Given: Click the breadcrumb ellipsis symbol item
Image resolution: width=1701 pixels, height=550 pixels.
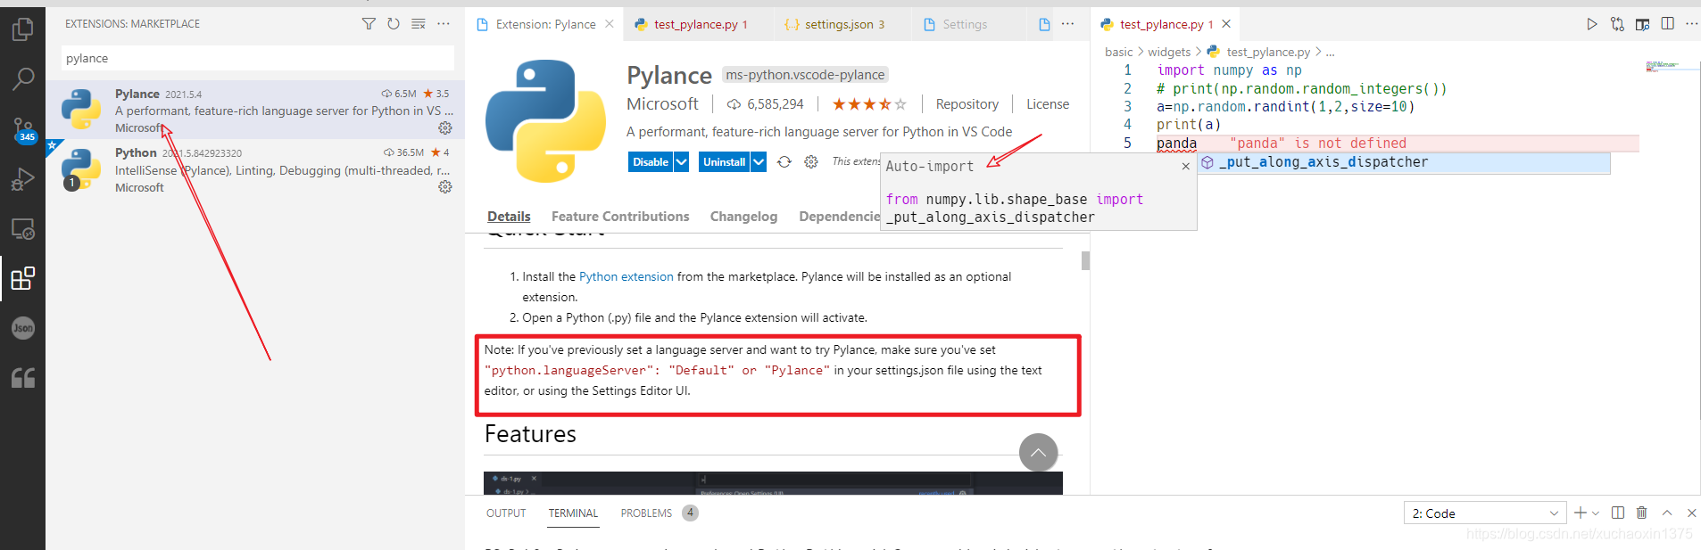Looking at the screenshot, I should [x=1330, y=52].
